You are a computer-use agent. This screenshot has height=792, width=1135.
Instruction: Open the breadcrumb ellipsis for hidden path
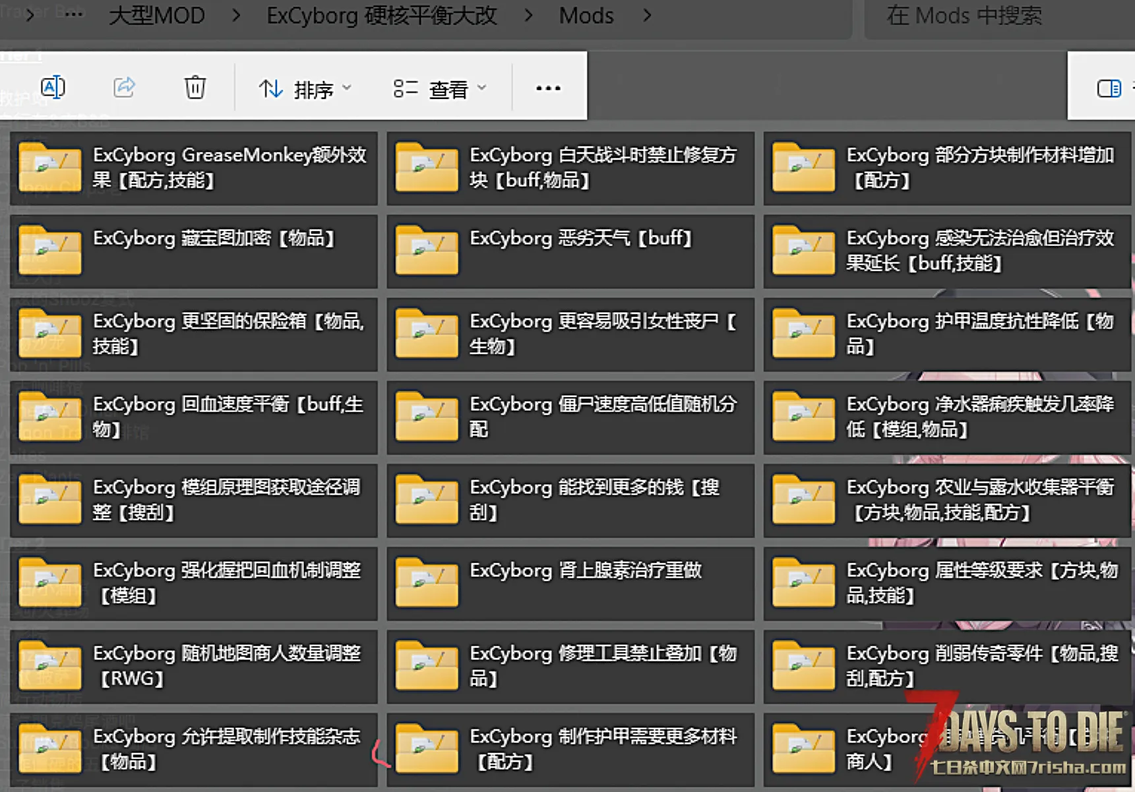pyautogui.click(x=74, y=15)
